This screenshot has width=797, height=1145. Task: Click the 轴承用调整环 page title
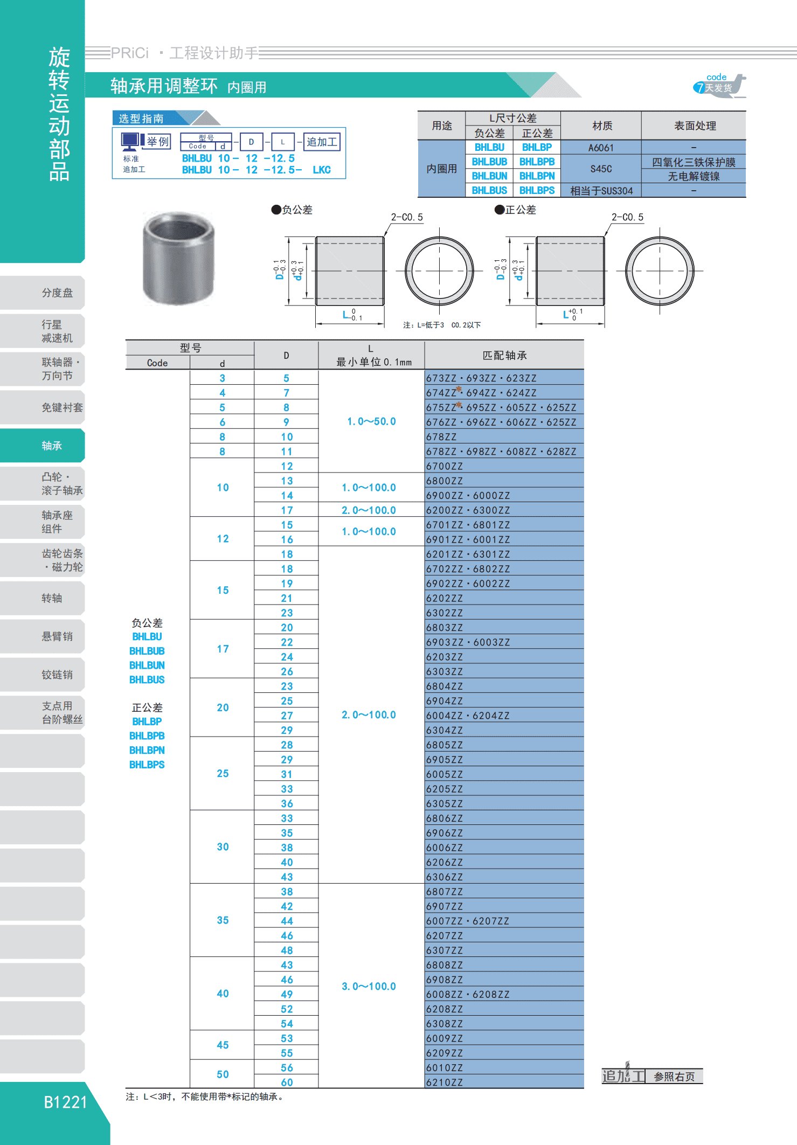pos(164,86)
